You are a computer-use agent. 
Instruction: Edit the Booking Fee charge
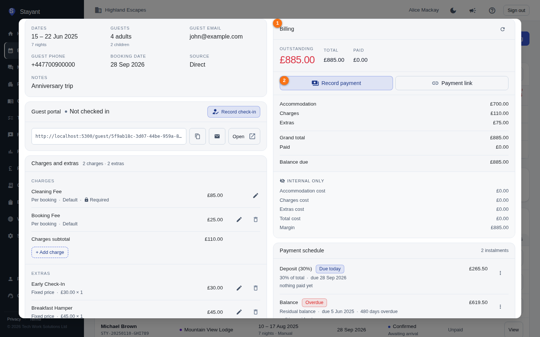point(239,219)
